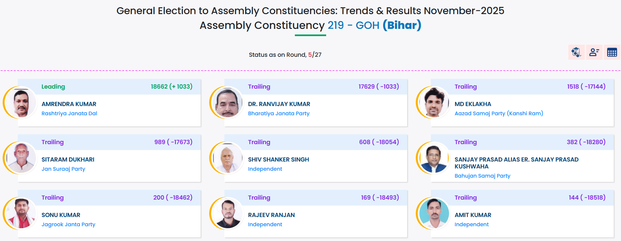
Task: Open the round-wise results clipboard icon
Action: 576,52
